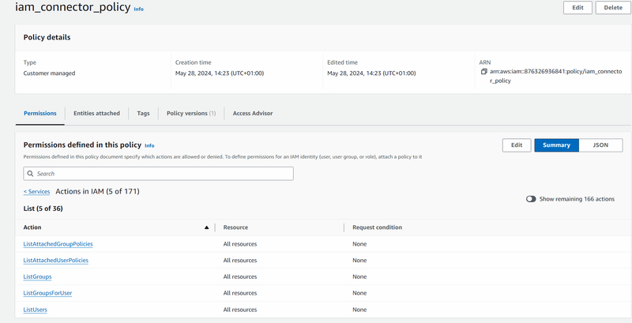
Task: Toggle Show remaining 166 actions
Action: (531, 199)
